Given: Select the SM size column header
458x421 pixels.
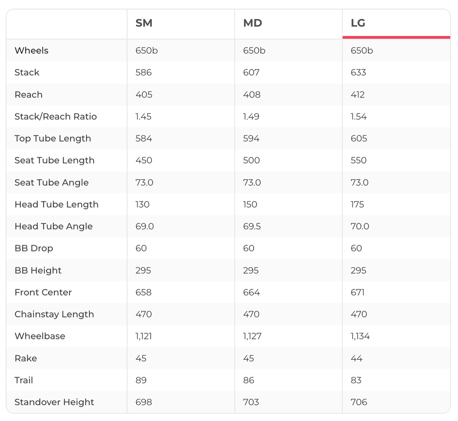Looking at the screenshot, I should pyautogui.click(x=144, y=23).
